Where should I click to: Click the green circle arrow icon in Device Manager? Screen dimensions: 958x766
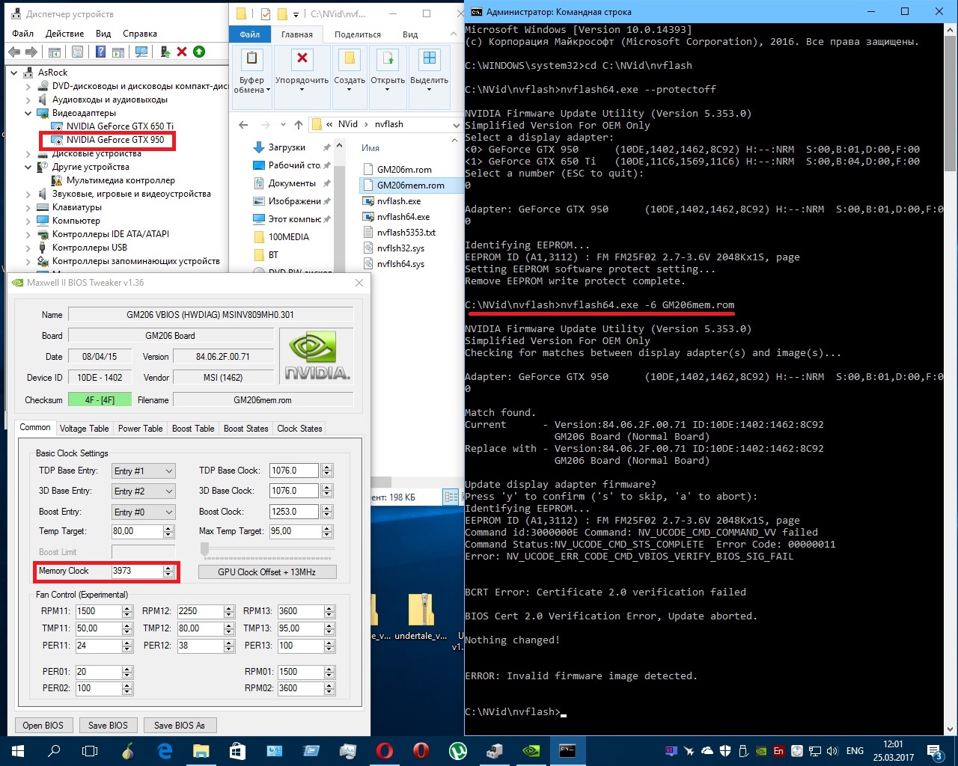[199, 52]
